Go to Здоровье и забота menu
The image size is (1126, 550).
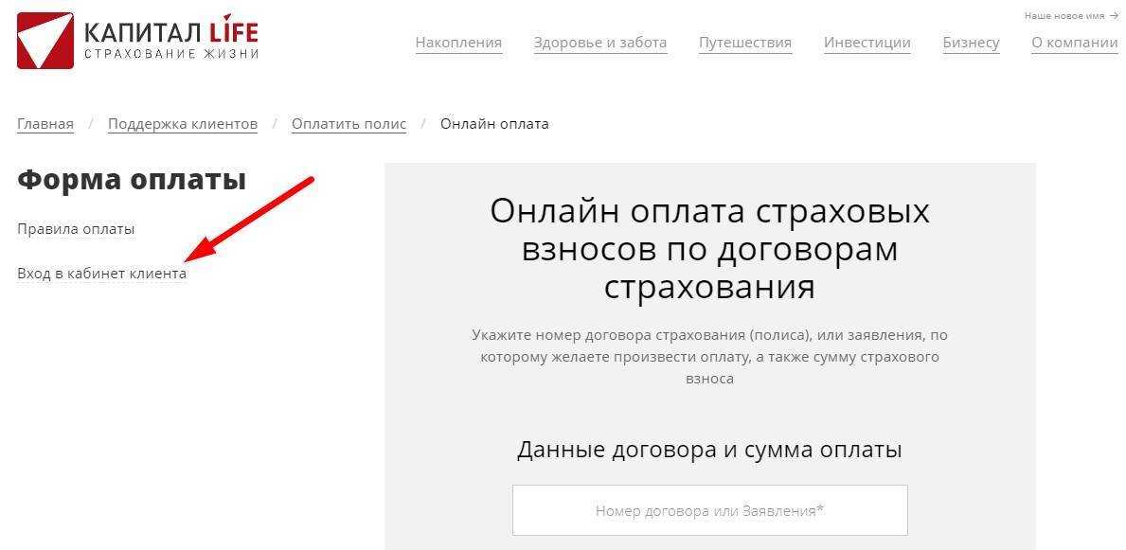click(599, 43)
